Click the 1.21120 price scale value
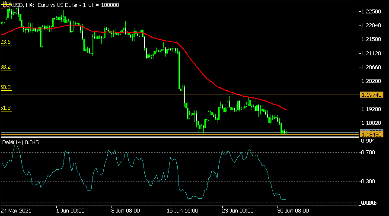The height and width of the screenshot is (216, 389). pyautogui.click(x=371, y=53)
